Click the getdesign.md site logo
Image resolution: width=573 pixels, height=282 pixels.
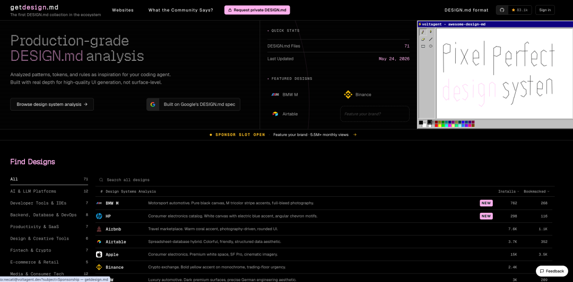34,7
